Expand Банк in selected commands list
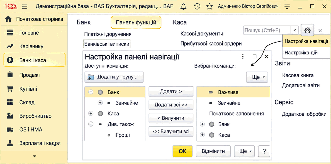Screen dimensions: 331x164 (x=203, y=124)
